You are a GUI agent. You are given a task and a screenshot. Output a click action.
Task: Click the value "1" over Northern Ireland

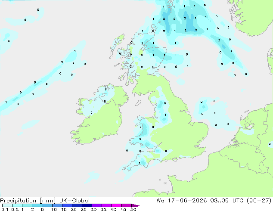click(105, 90)
